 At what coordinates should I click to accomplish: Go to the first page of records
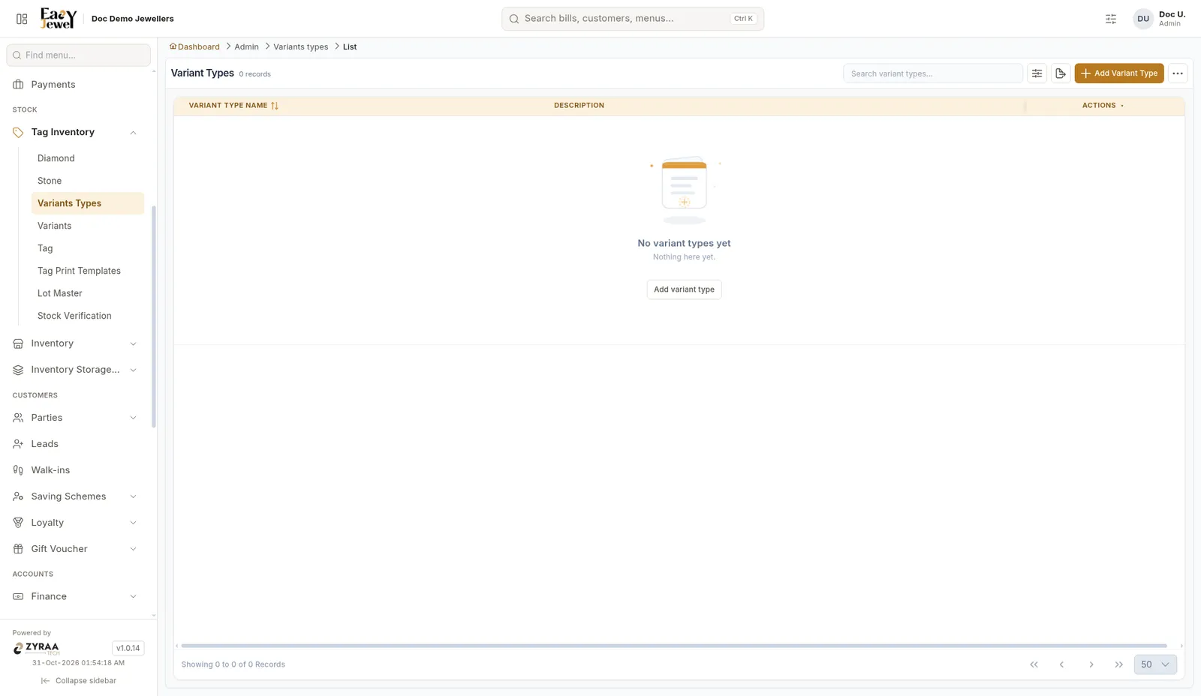(x=1034, y=664)
